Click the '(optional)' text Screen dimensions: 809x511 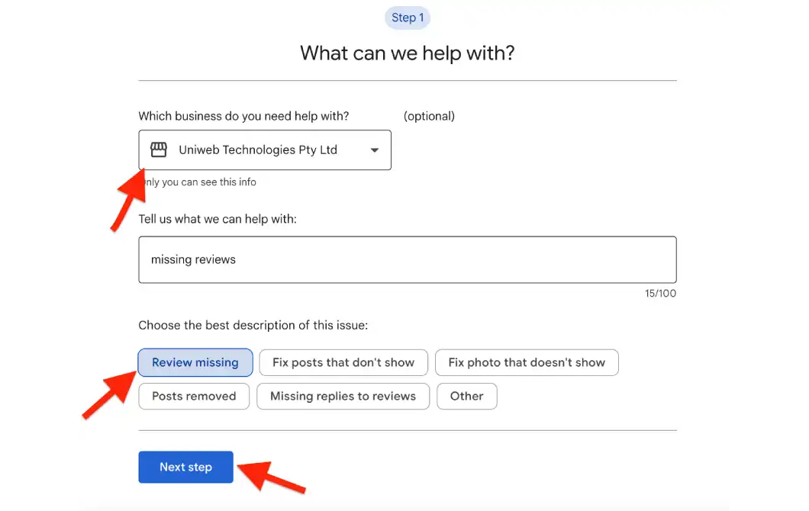[x=429, y=116]
